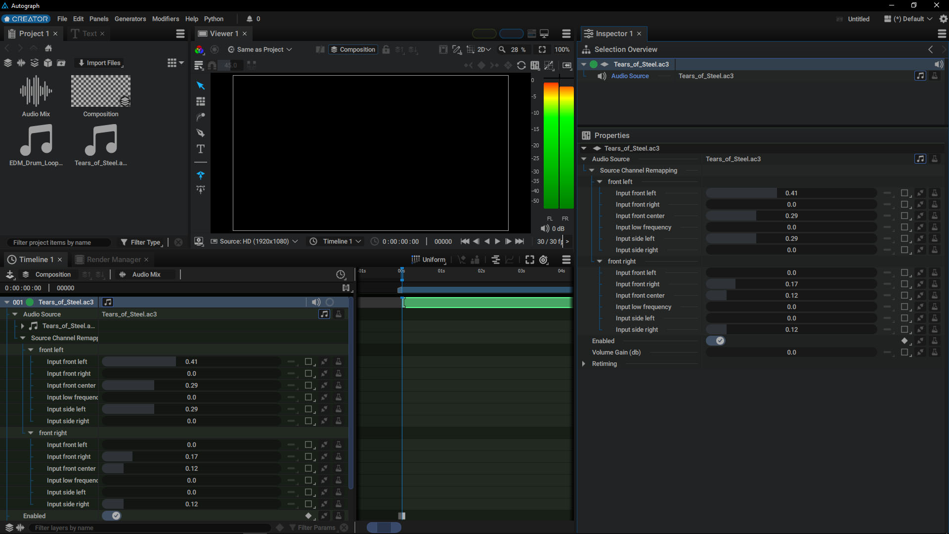Toggle keyframe box for Volume Gain (db)
Screen dimensions: 949x534
[x=905, y=352]
